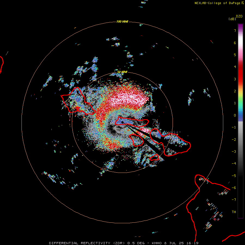Click the DZD legend title
The width and height of the screenshot is (245, 245).
click(x=239, y=16)
